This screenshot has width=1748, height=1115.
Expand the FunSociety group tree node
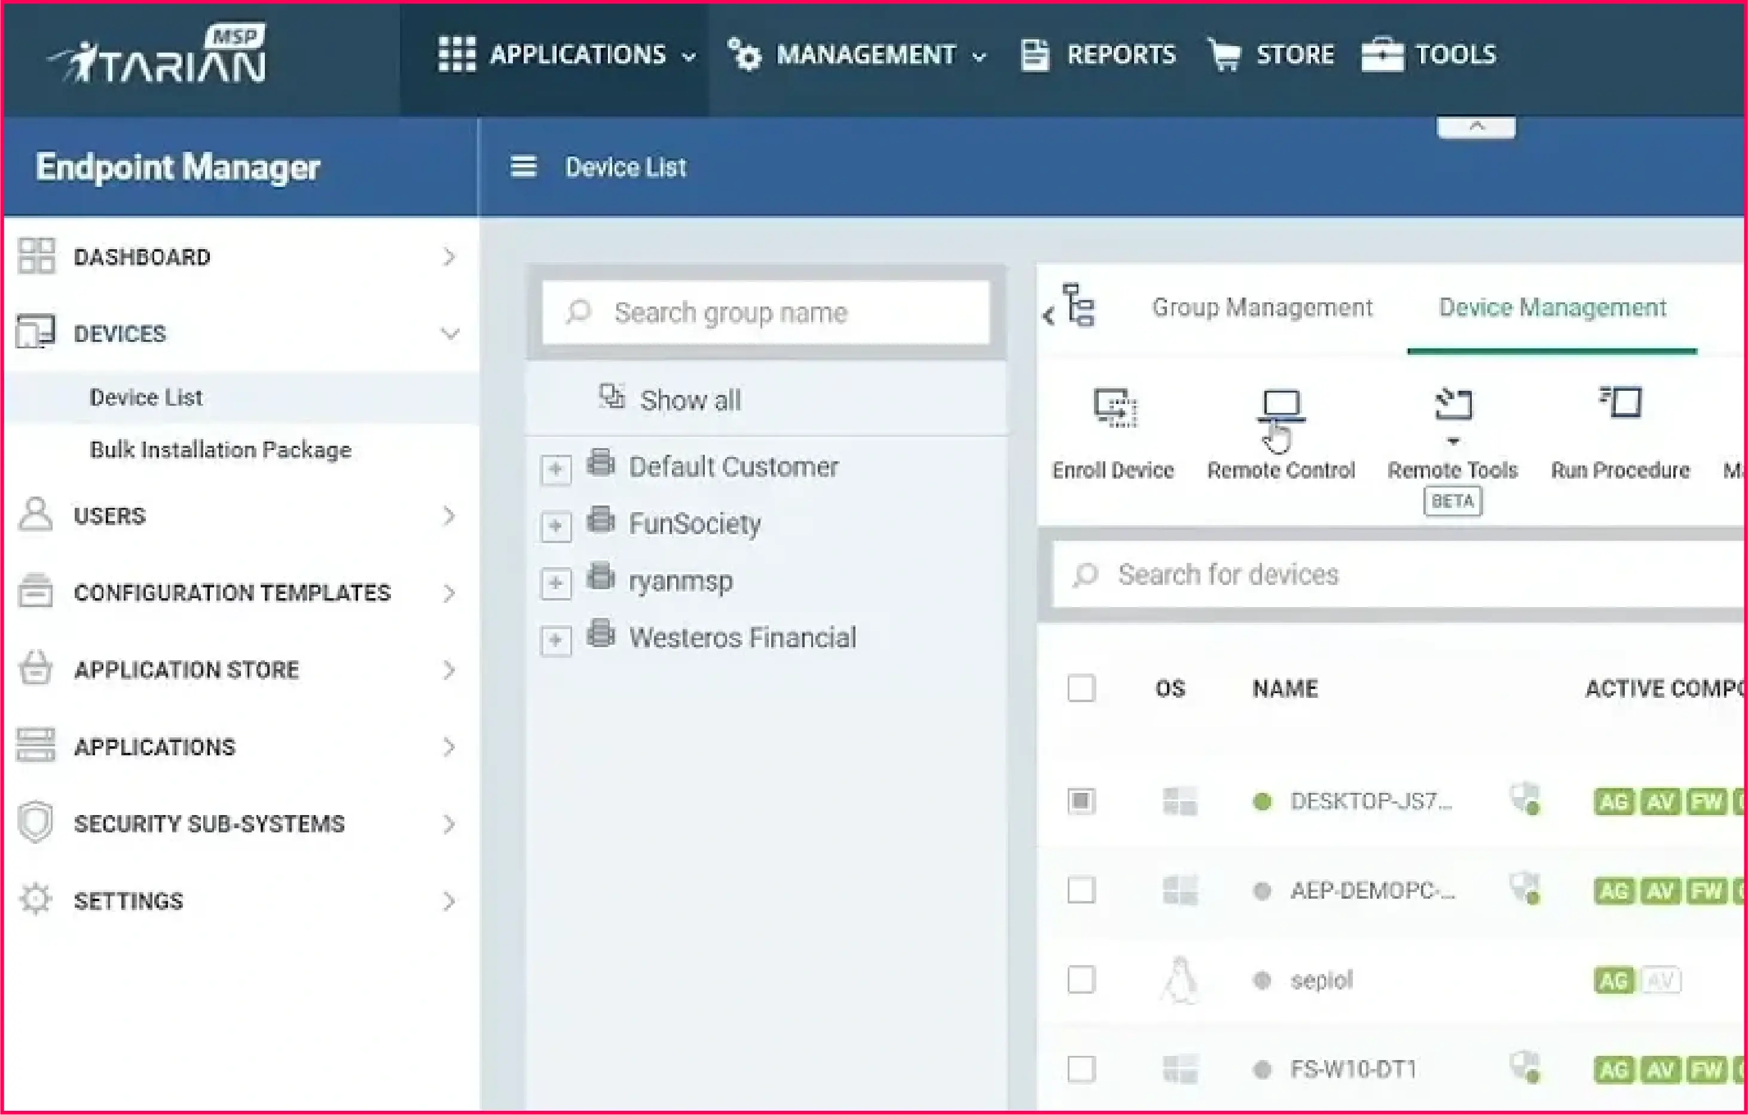click(x=556, y=525)
